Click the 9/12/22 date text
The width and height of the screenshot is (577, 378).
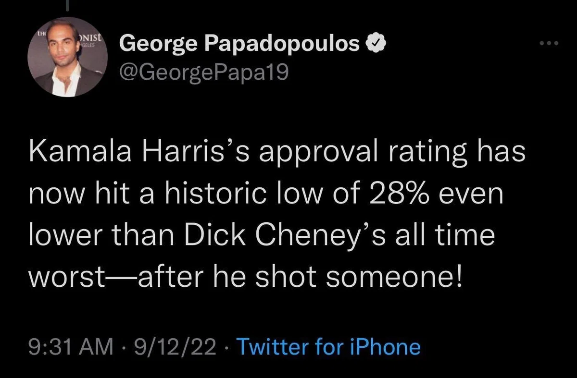click(175, 347)
